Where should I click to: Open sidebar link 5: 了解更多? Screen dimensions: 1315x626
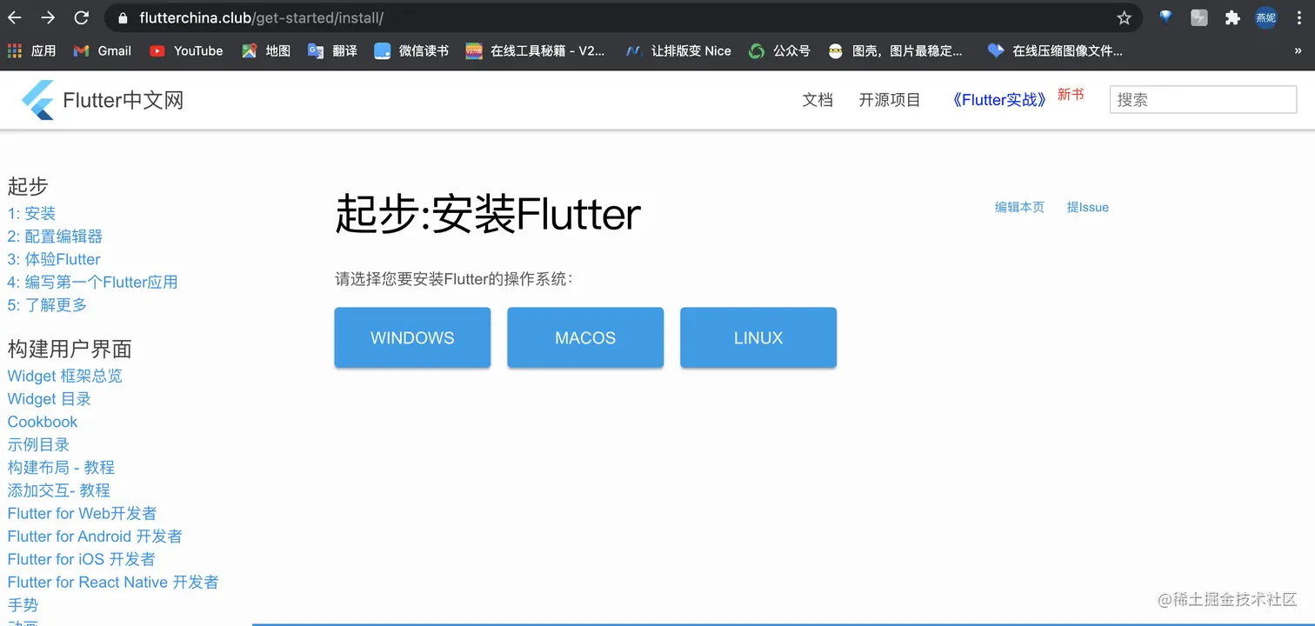coord(47,305)
